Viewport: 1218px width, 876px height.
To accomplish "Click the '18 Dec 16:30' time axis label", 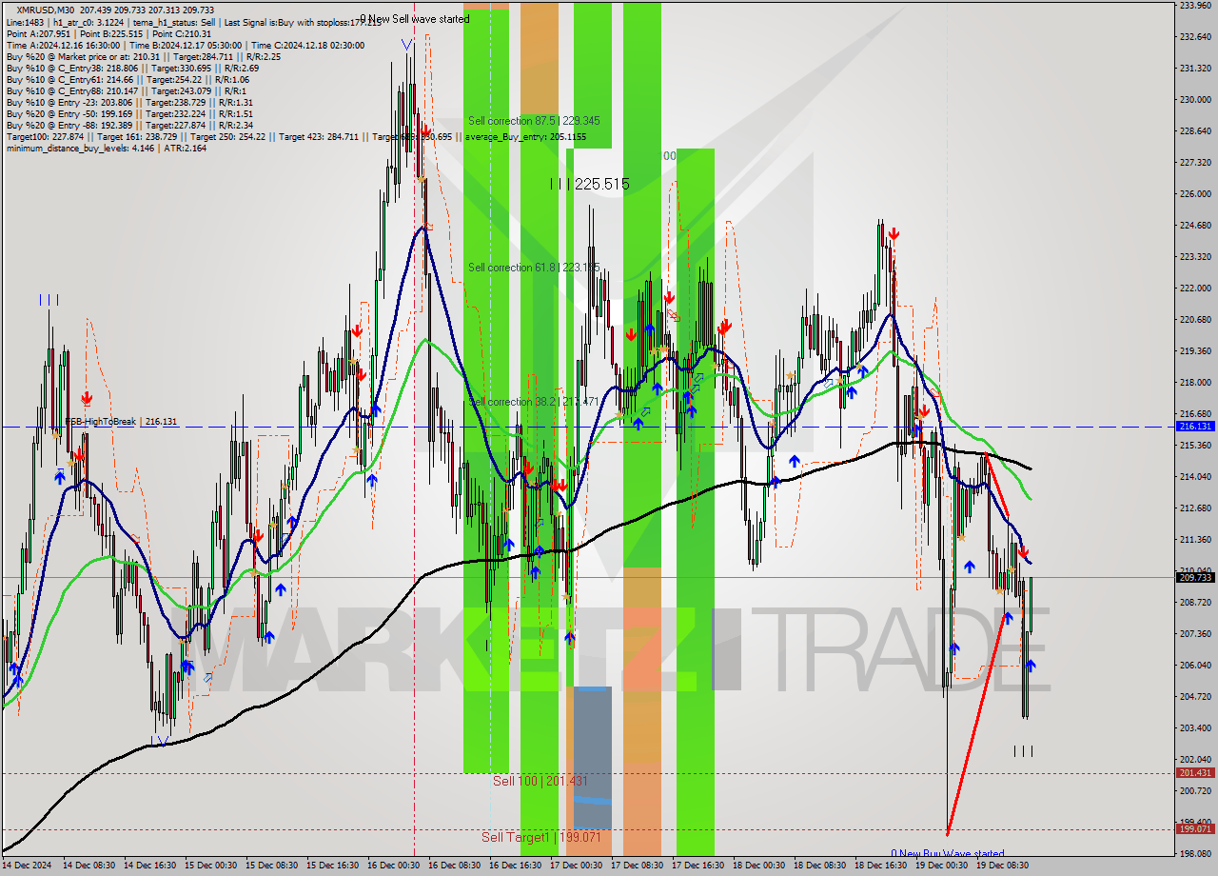I will pos(881,866).
